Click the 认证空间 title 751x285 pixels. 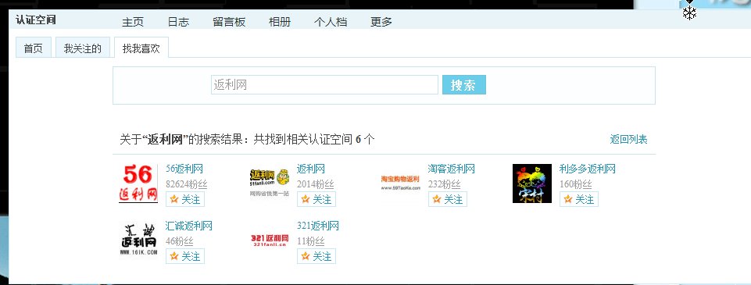click(36, 20)
